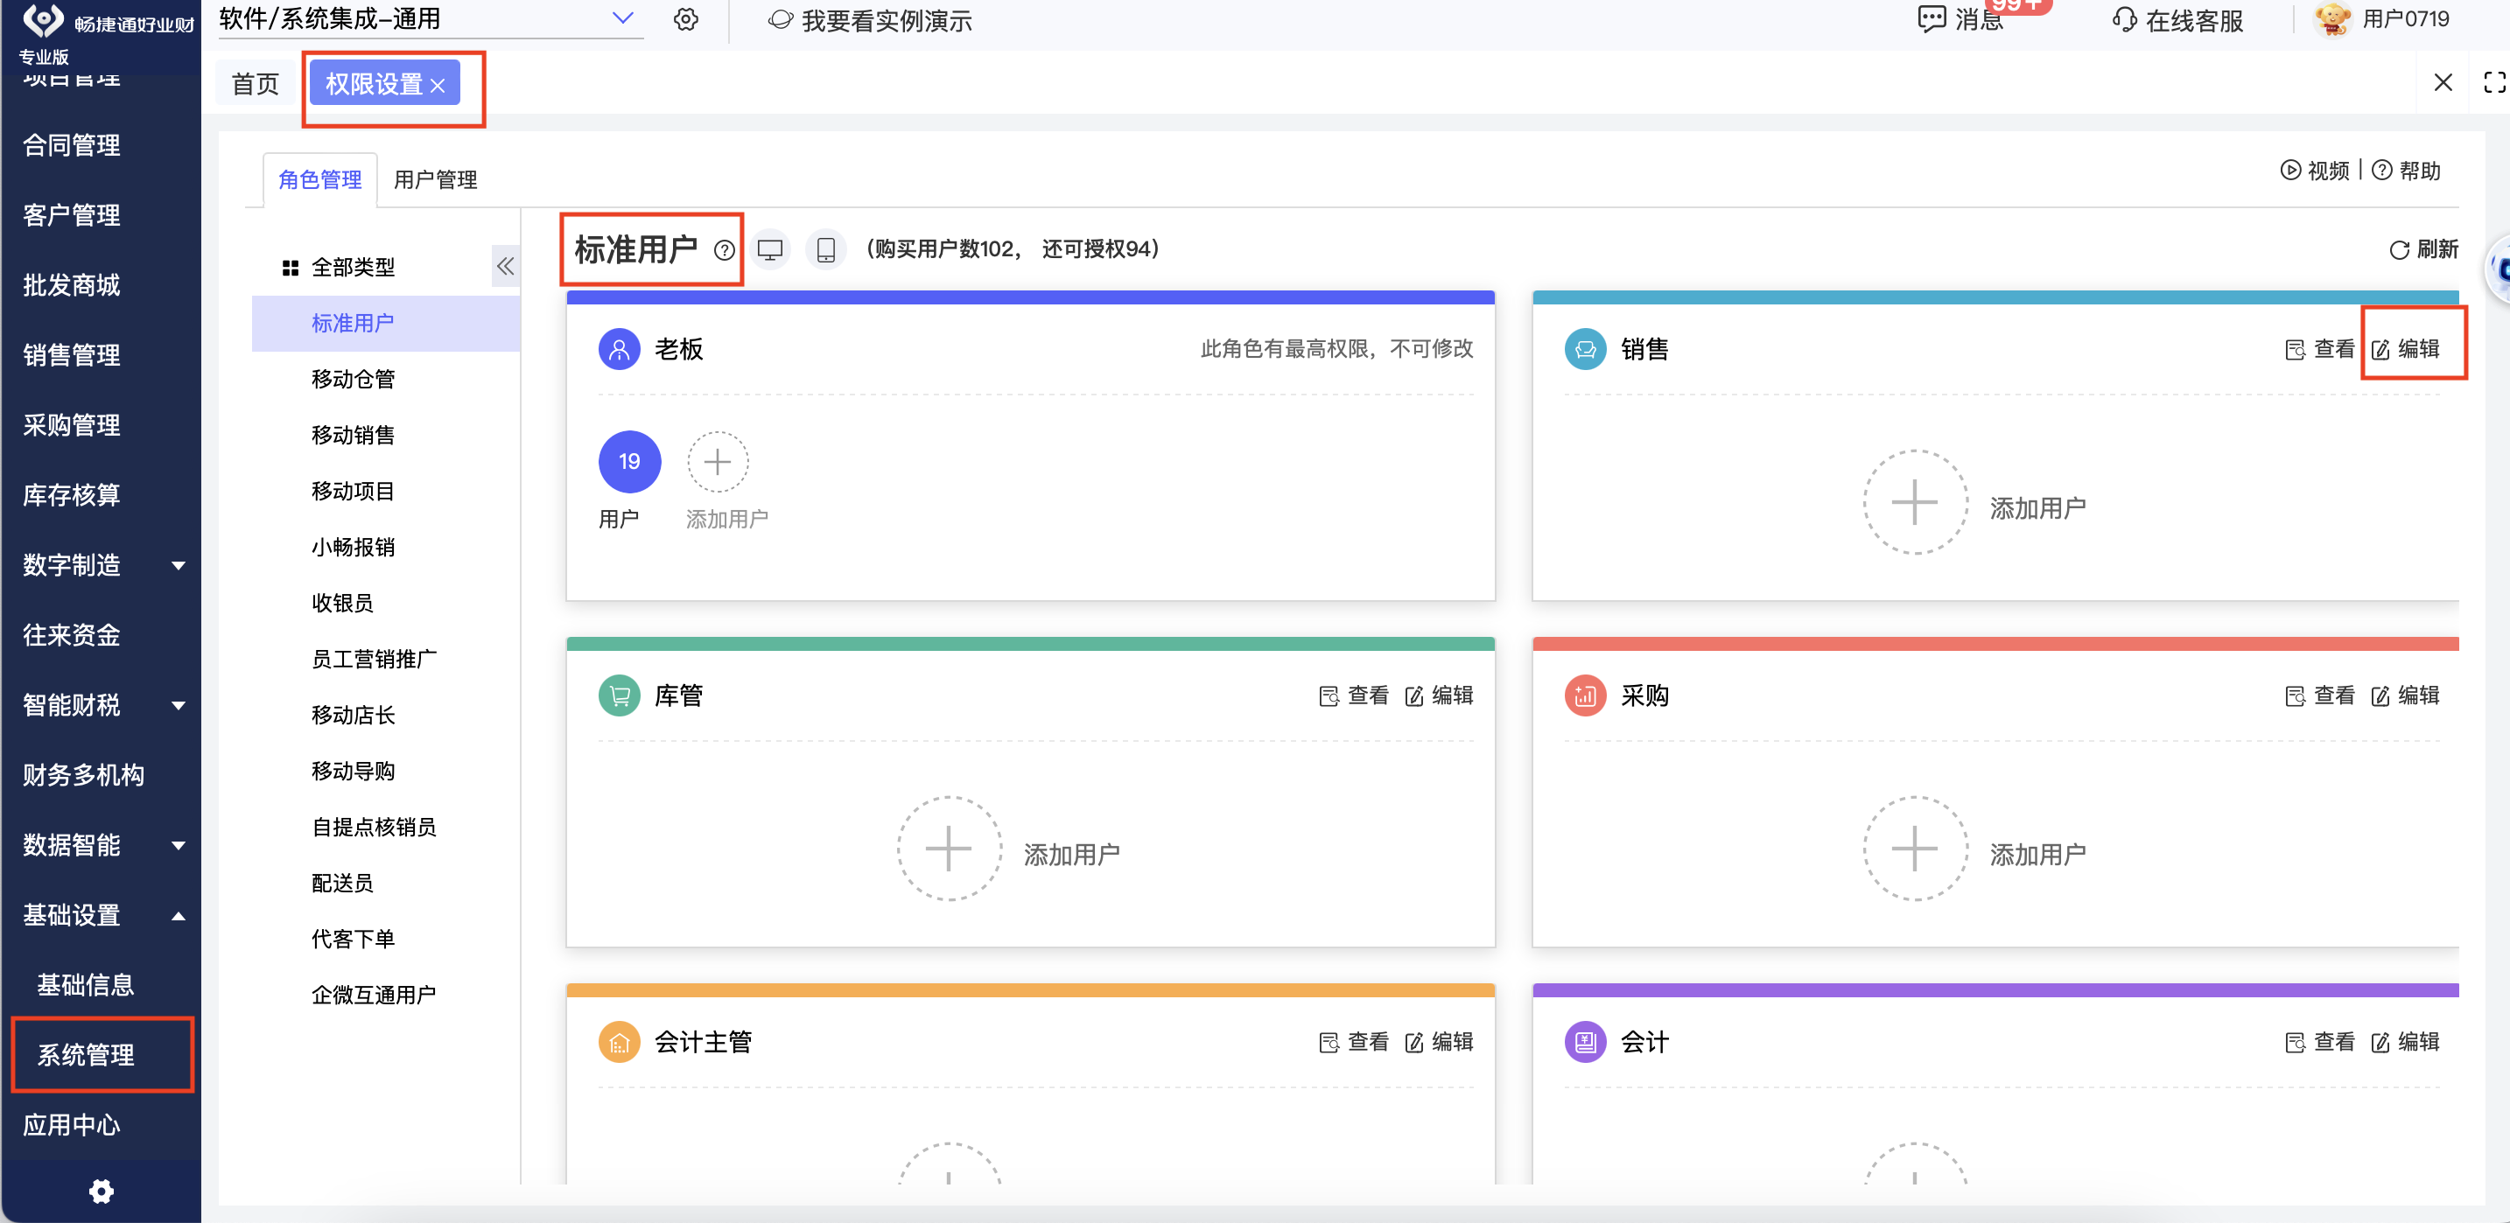The image size is (2510, 1223).
Task: Click the 老板 role avatar icon
Action: (x=619, y=348)
